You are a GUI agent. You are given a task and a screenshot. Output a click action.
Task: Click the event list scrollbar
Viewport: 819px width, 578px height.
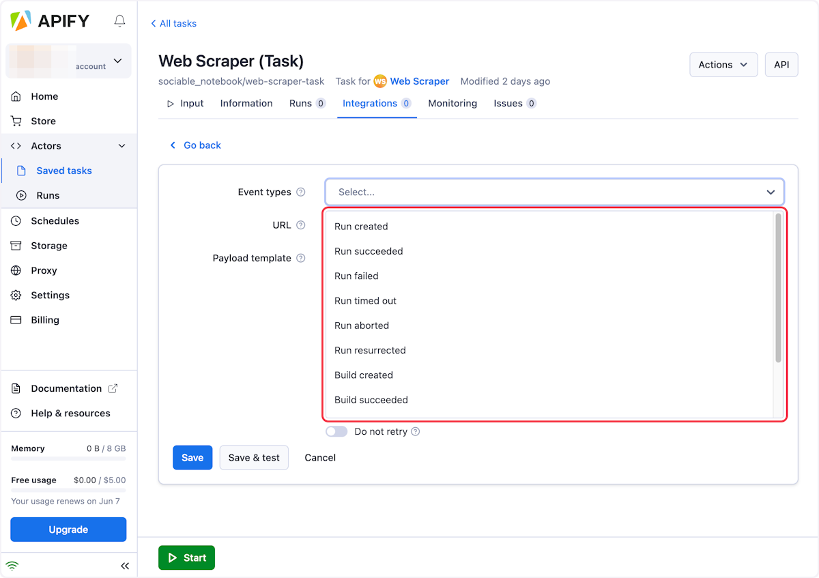pyautogui.click(x=778, y=288)
